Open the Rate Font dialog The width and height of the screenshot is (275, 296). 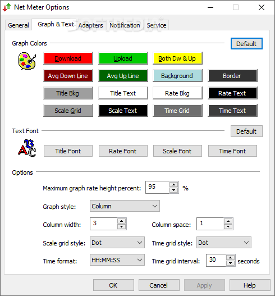tap(123, 151)
